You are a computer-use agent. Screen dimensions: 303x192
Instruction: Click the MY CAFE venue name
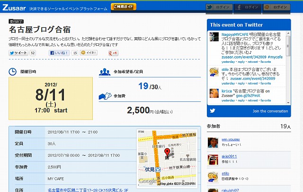(x=56, y=179)
